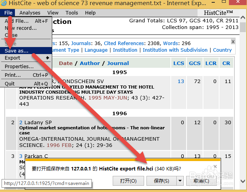
Task: Open the View menu
Action: click(x=53, y=13)
